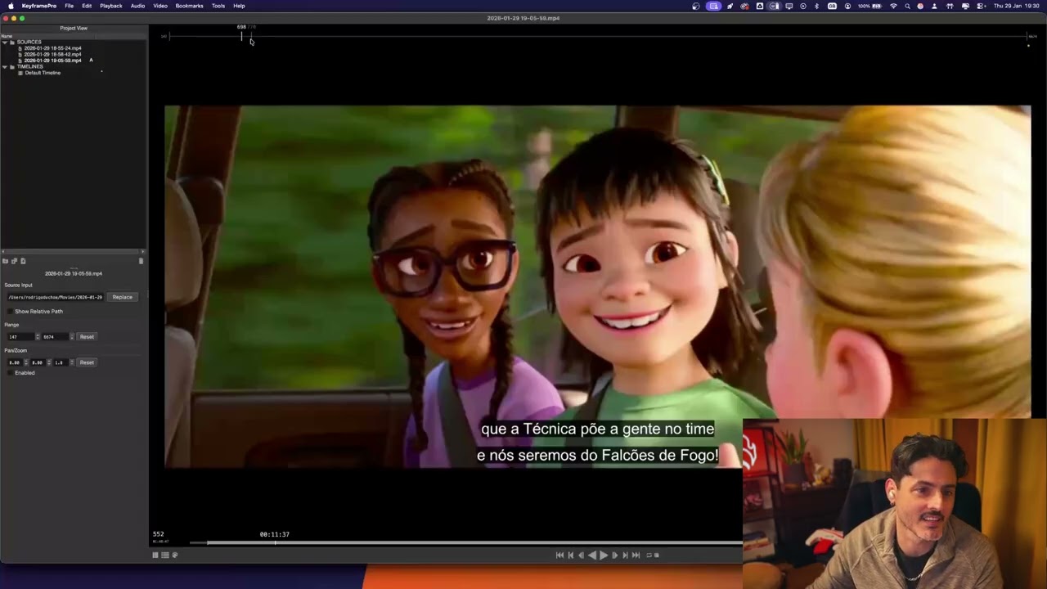Play the video forward
Viewport: 1047px width, 589px height.
pos(604,555)
